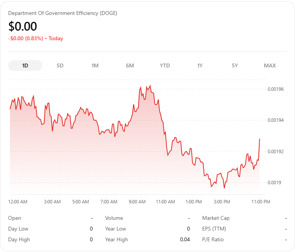Switch chart to 6M range
This screenshot has height=252, width=295.
click(130, 65)
